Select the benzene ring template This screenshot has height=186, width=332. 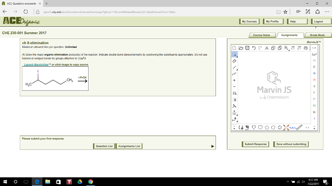pos(280,127)
